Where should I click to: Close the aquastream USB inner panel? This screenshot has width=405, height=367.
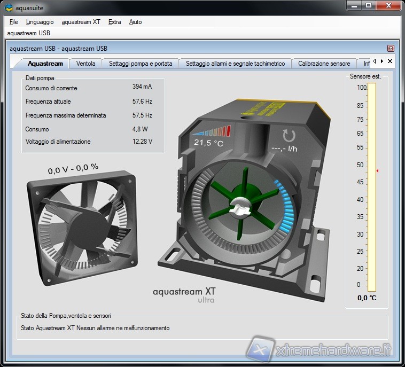point(391,49)
